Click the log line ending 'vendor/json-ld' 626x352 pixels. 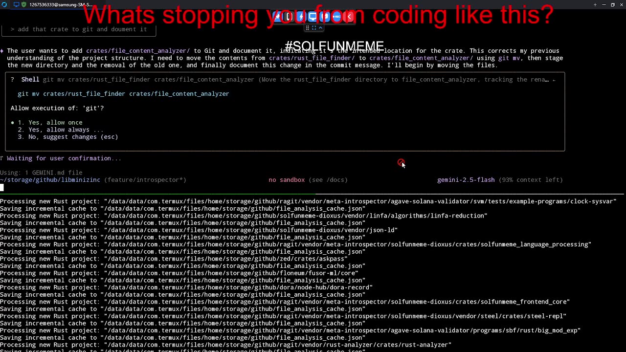[x=199, y=230]
